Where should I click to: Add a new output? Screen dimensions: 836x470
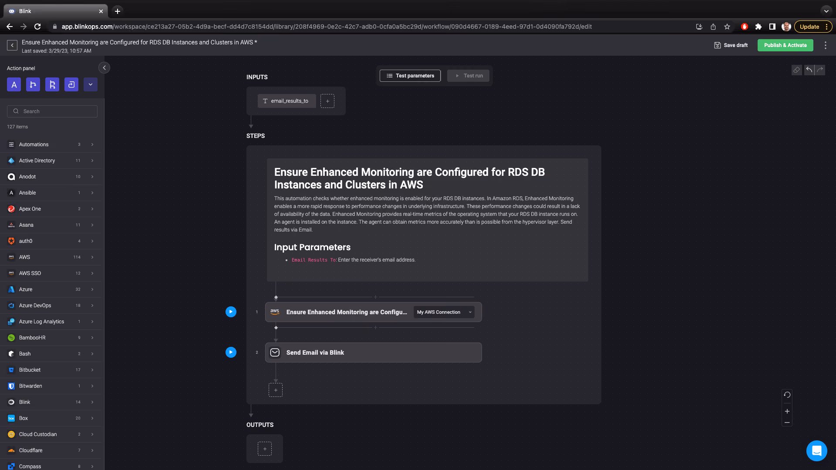click(x=265, y=449)
